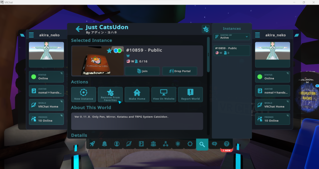
Task: Click right wing panel toggle icon
Action: 297,35
